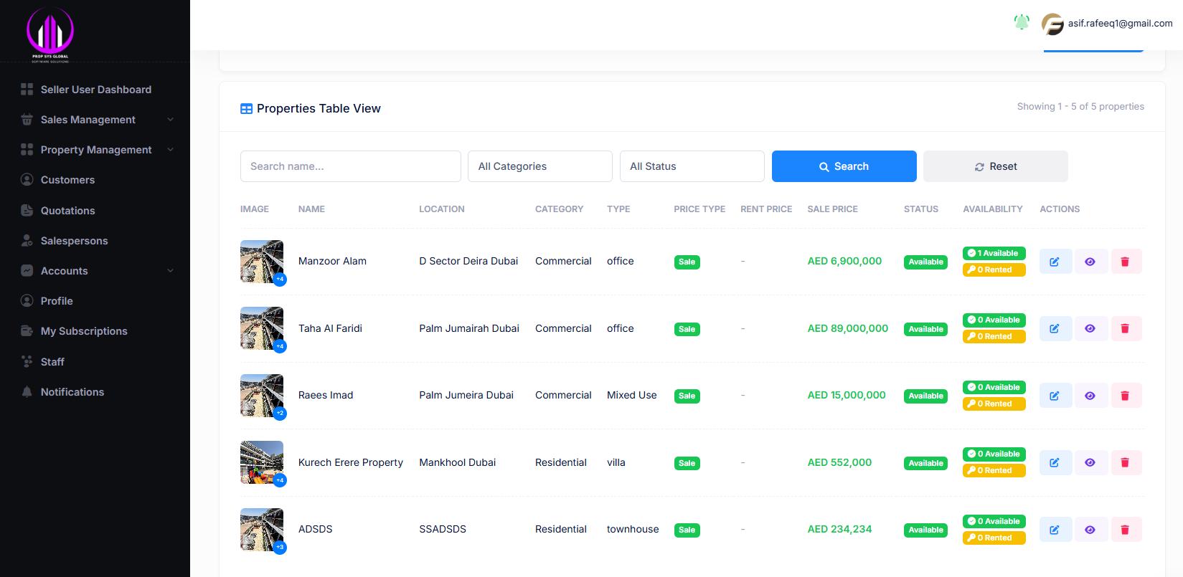Open user profile avatar in header
Viewport: 1183px width, 577px height.
pyautogui.click(x=1052, y=24)
